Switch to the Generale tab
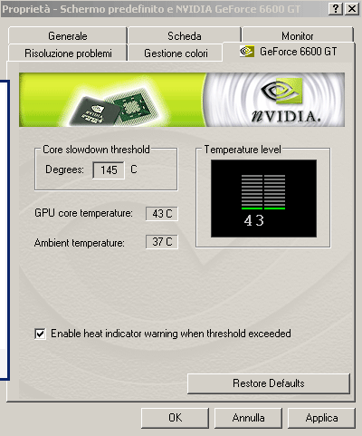 68,36
